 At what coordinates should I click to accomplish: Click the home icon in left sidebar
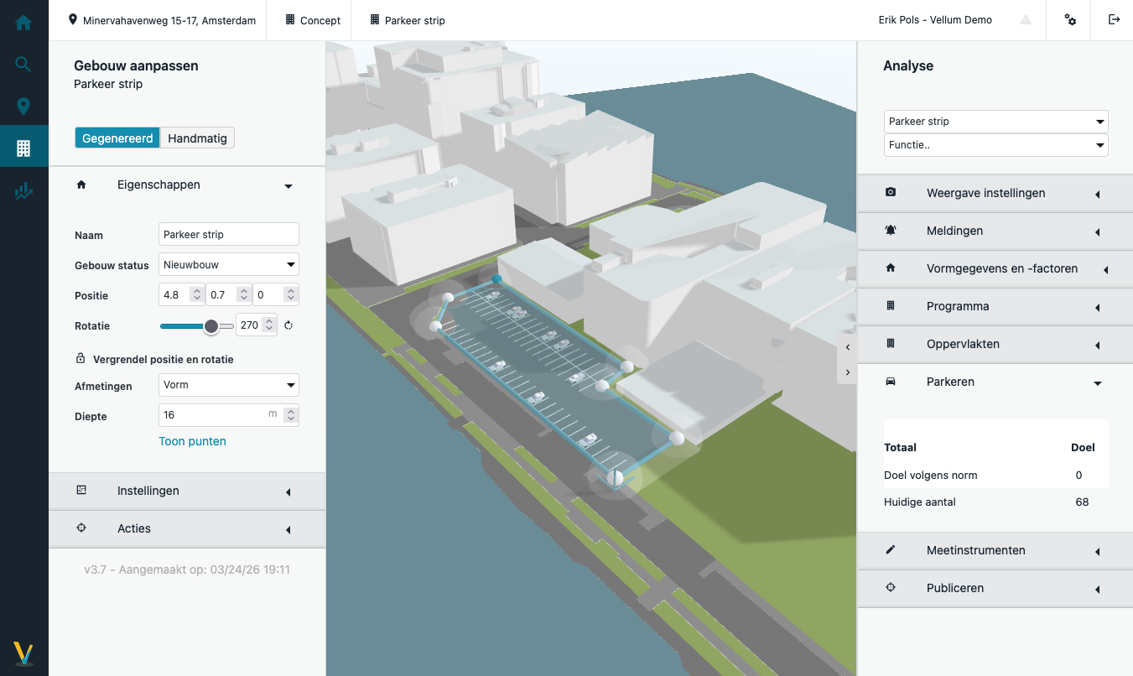[x=23, y=23]
